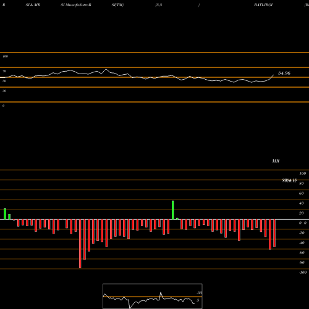Click the MR axis label 20
The height and width of the screenshot is (309, 309).
pyautogui.click(x=302, y=213)
